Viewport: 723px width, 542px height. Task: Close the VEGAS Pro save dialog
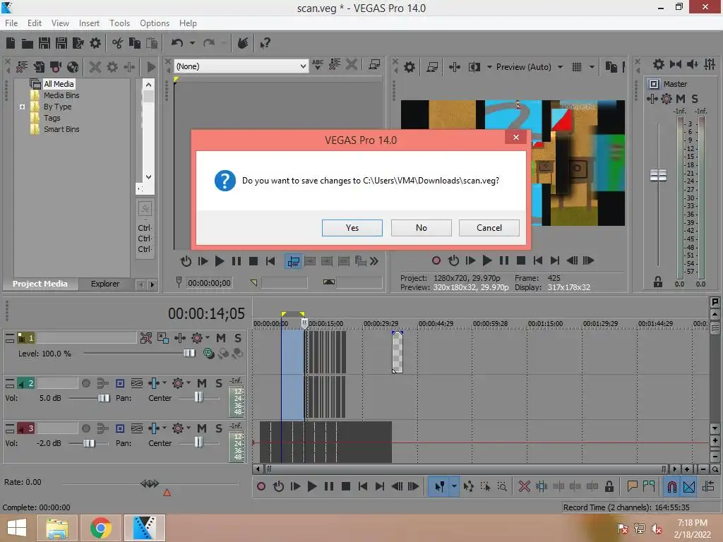pos(515,137)
